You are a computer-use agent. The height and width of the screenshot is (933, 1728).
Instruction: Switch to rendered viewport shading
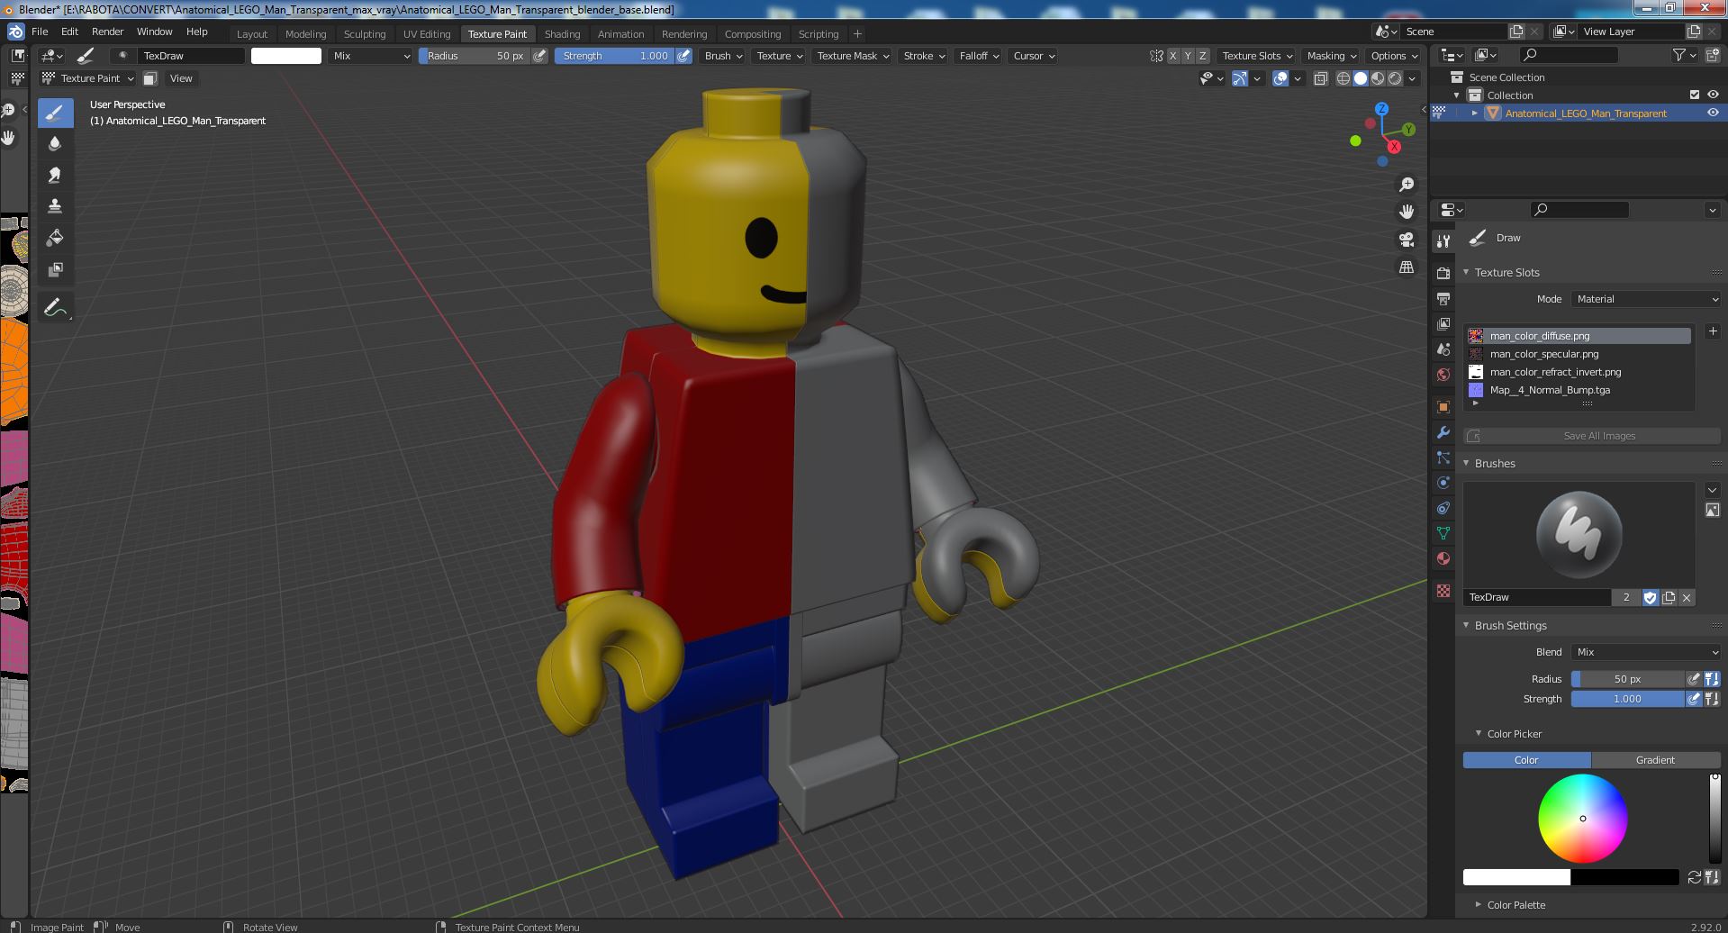coord(1395,78)
